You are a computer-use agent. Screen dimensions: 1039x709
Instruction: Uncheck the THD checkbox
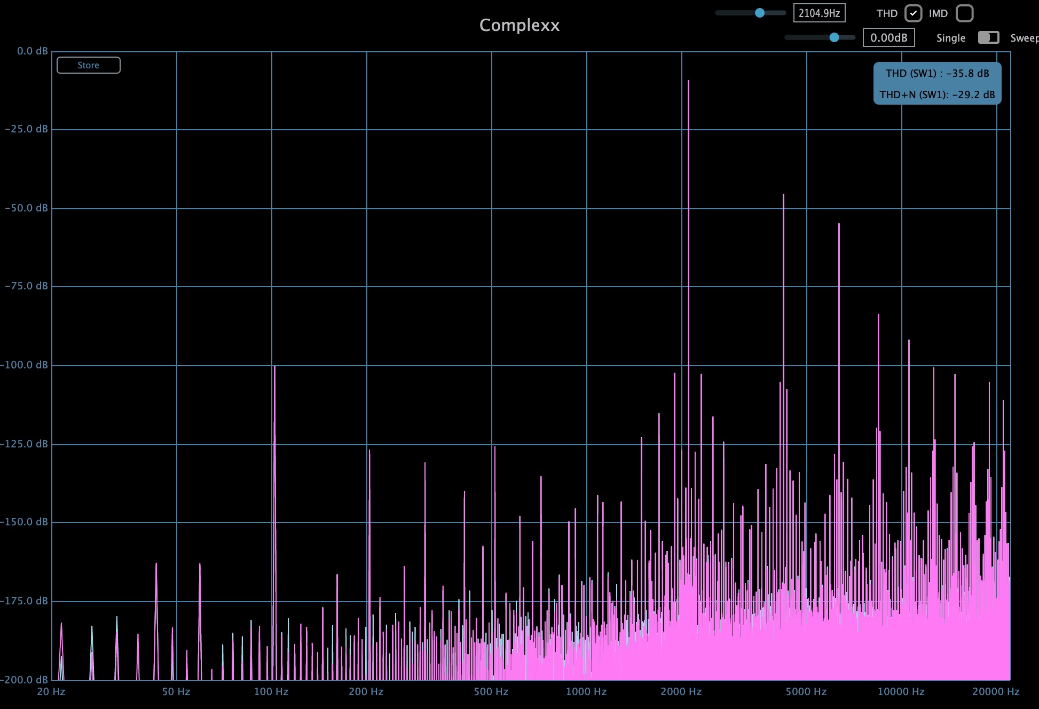tap(913, 13)
